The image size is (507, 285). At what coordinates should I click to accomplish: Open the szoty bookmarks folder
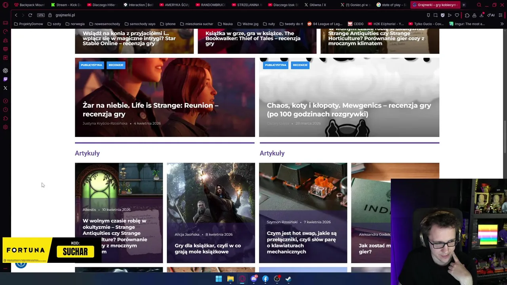click(x=54, y=24)
